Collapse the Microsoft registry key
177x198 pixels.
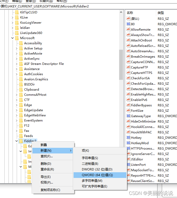tap(12, 38)
